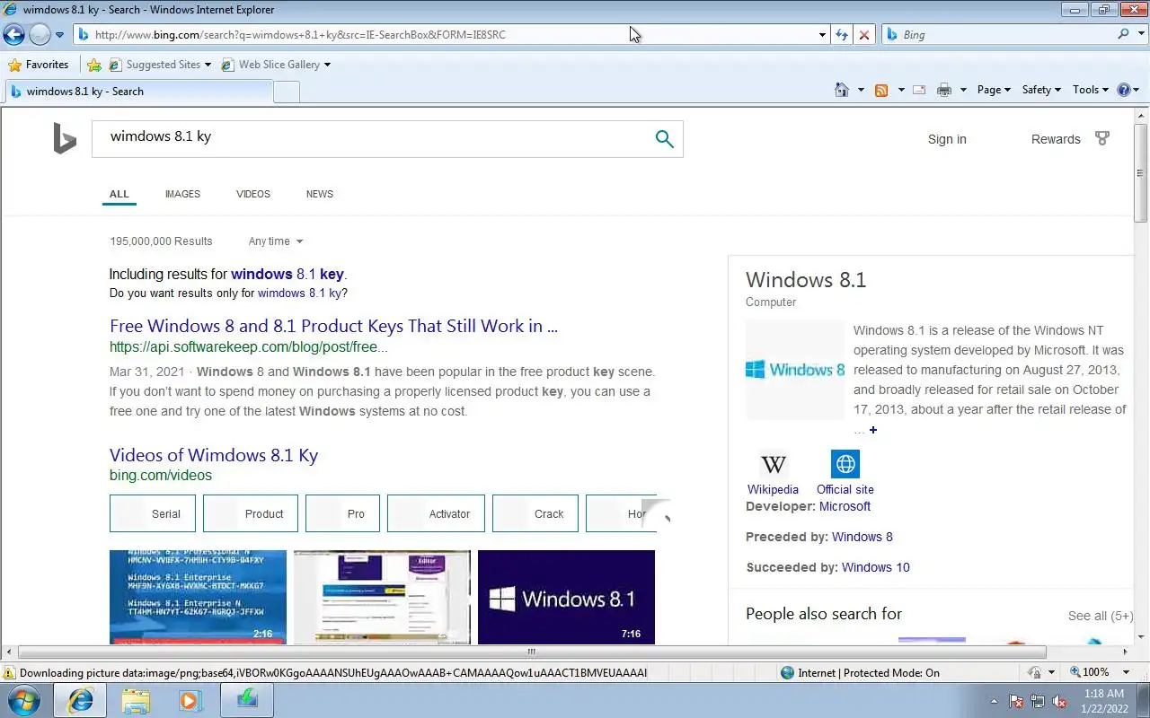Click Sign in on Bing

tap(947, 139)
